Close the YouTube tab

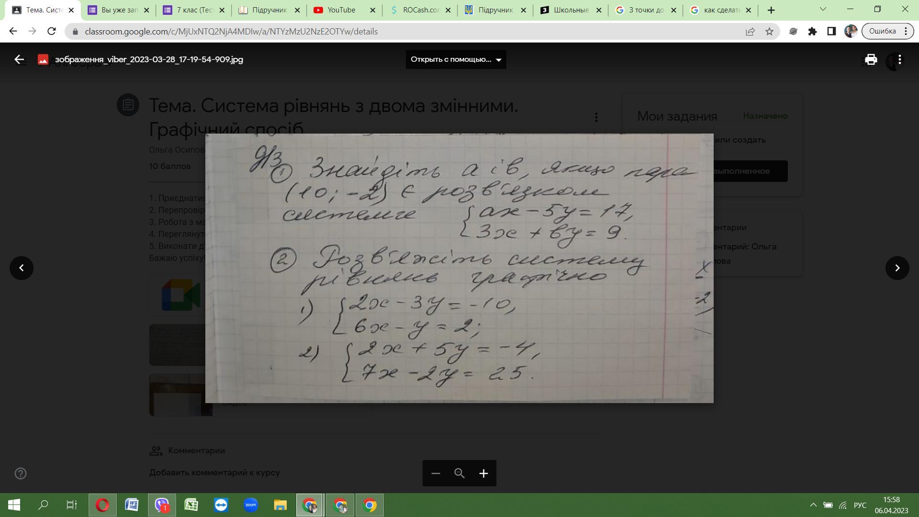[372, 10]
